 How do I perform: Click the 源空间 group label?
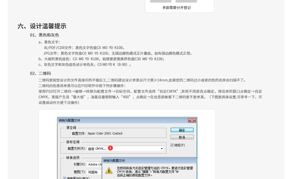pos(71,128)
